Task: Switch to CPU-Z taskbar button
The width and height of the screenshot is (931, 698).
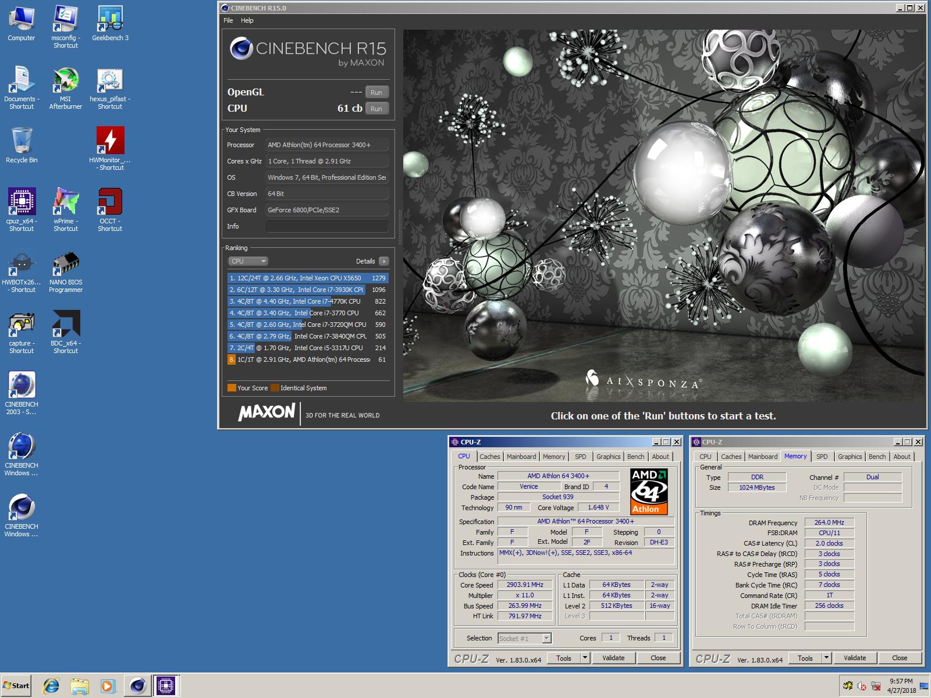Action: 165,686
